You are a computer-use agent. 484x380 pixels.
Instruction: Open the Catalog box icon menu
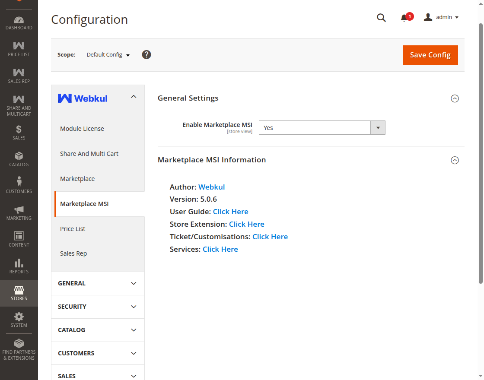point(19,159)
